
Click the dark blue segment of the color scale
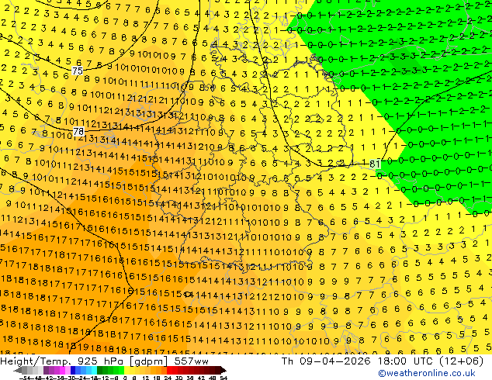(x=73, y=370)
